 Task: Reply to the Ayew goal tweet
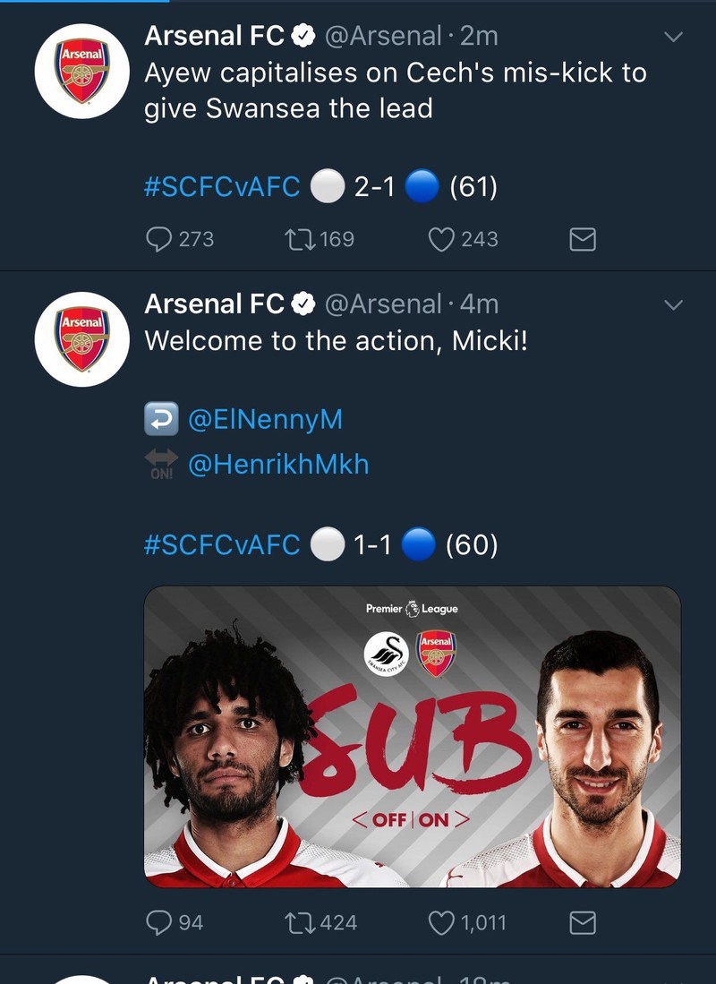point(159,239)
